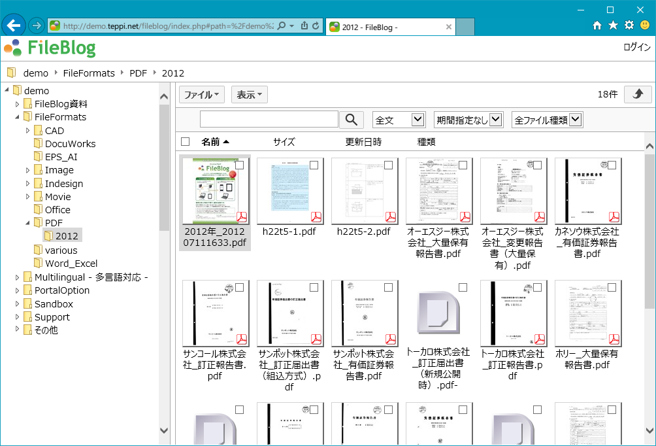The width and height of the screenshot is (656, 446).
Task: Open the ファイル menu
Action: [x=202, y=95]
